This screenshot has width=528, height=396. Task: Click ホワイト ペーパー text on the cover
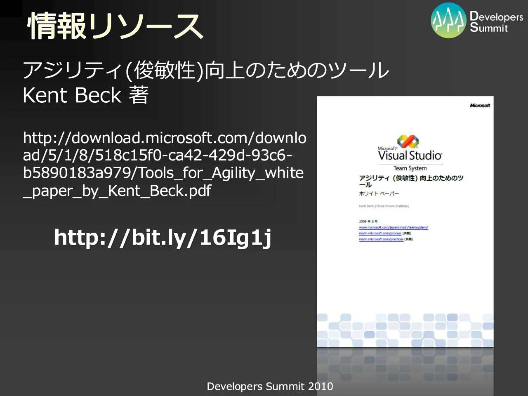[x=379, y=193]
